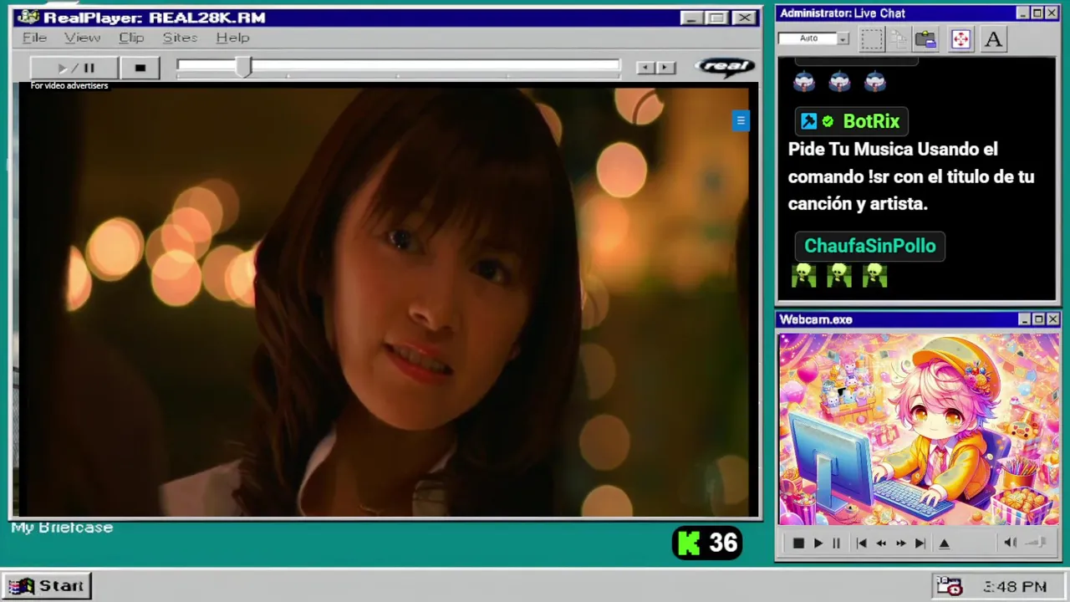Click the 'For video advertisers' link
This screenshot has width=1070, height=602.
tap(69, 85)
